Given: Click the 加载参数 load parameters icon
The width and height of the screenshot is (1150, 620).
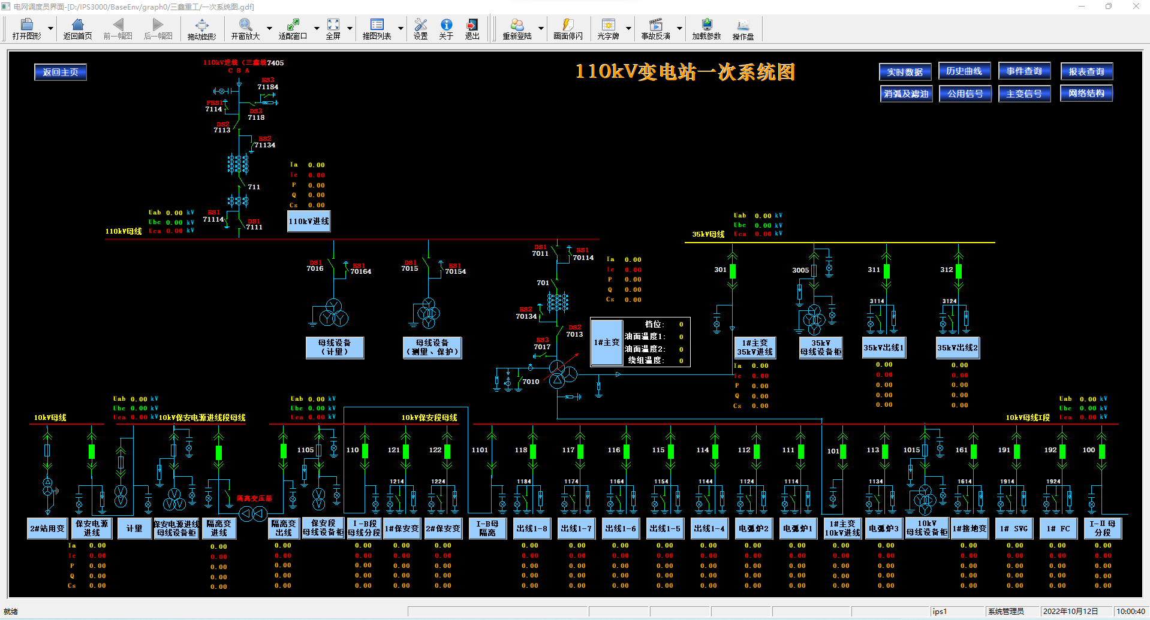Looking at the screenshot, I should tap(706, 28).
